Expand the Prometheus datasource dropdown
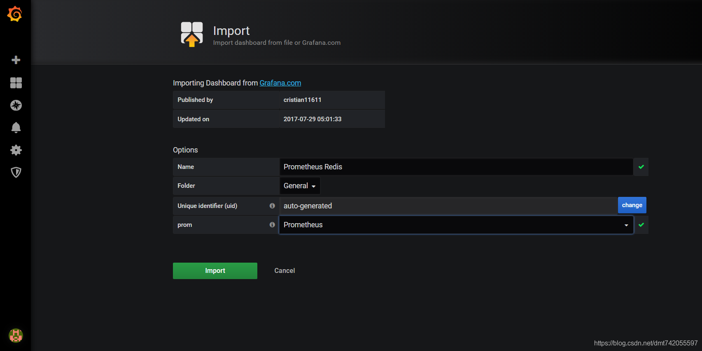The height and width of the screenshot is (351, 702). click(456, 225)
